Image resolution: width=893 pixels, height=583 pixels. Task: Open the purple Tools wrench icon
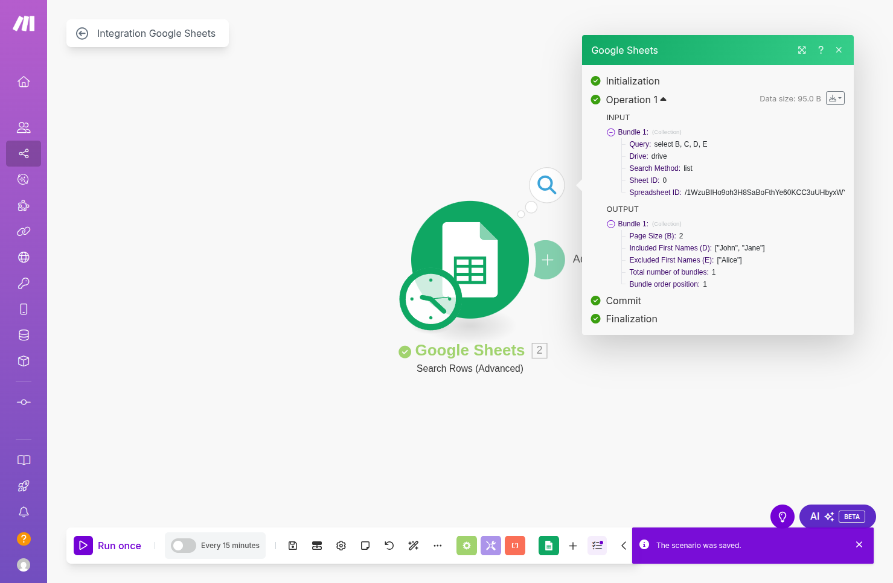coord(491,546)
